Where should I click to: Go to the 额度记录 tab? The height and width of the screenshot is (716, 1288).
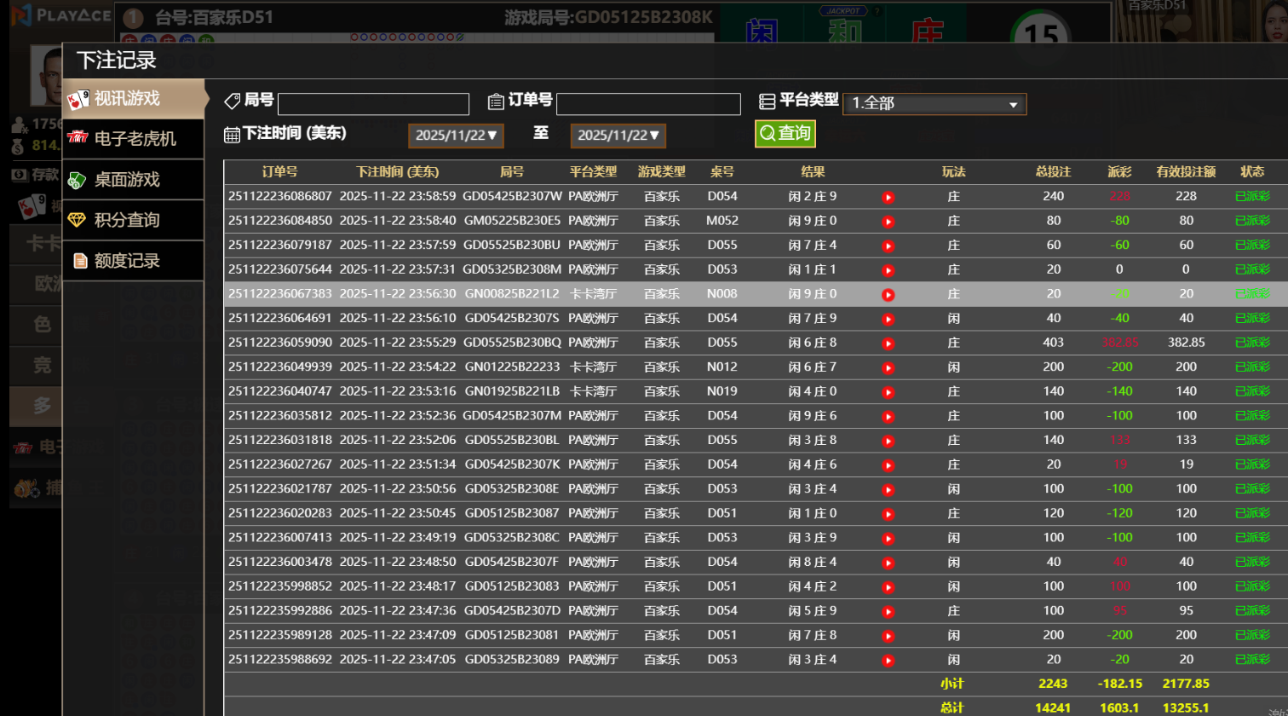[126, 261]
